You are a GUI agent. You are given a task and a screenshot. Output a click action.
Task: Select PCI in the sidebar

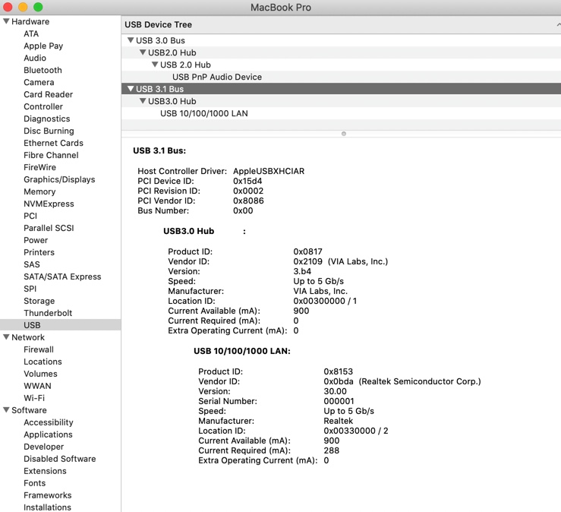click(x=30, y=216)
